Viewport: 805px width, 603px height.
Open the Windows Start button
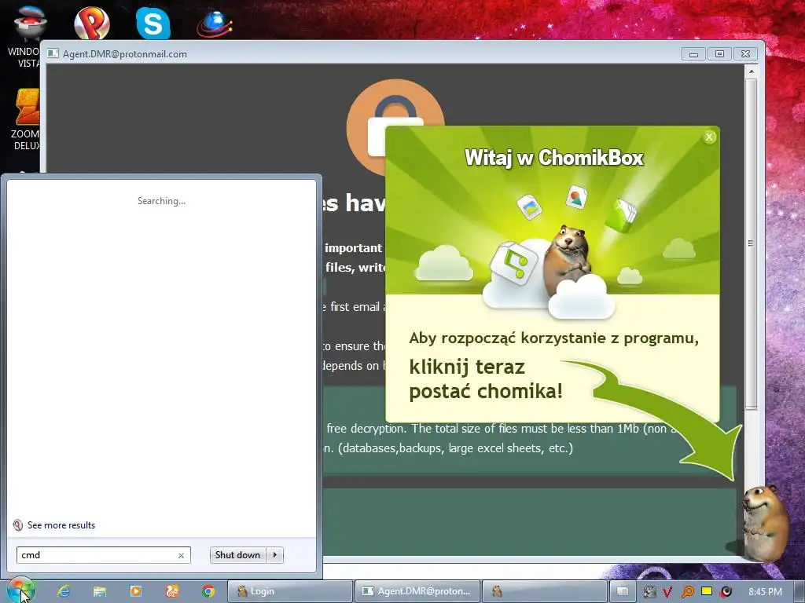click(x=20, y=590)
